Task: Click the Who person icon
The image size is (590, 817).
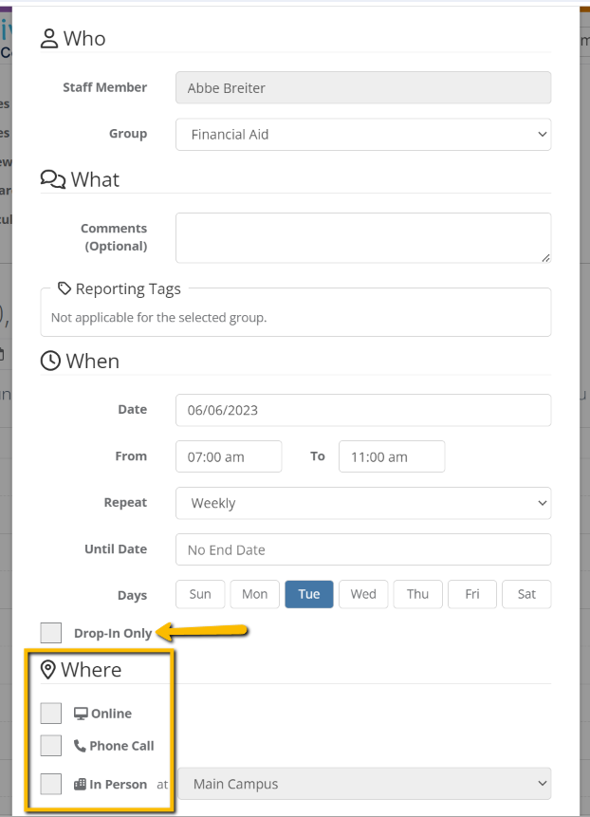Action: coord(48,38)
